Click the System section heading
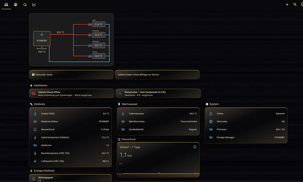This screenshot has height=182, width=303. 214,104
